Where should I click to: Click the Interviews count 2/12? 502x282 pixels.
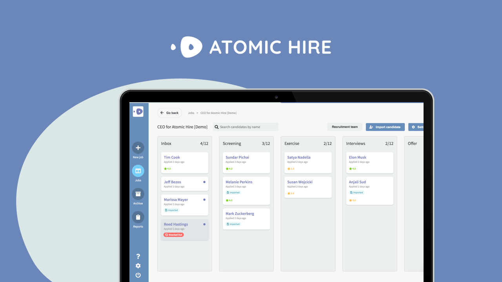point(389,144)
